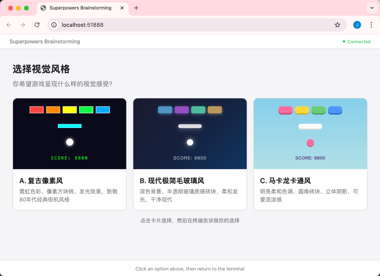Select option A. 复古像素风 card title
This screenshot has height=276, width=380.
41,181
